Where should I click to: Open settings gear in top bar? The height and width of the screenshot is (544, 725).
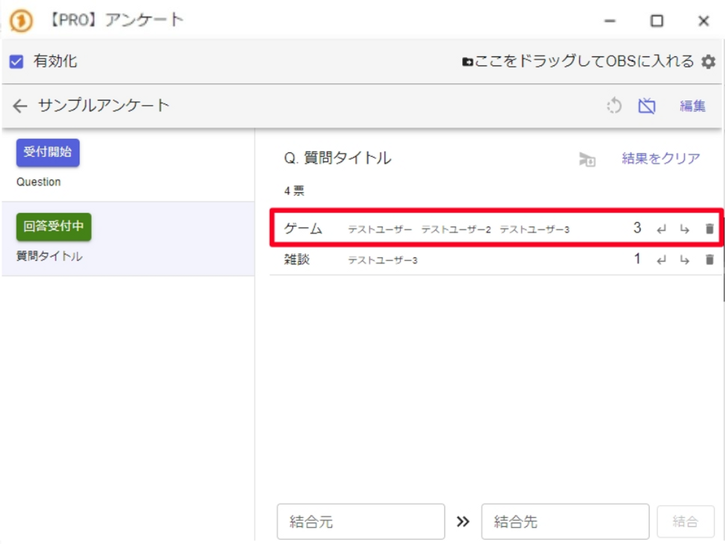click(x=708, y=61)
